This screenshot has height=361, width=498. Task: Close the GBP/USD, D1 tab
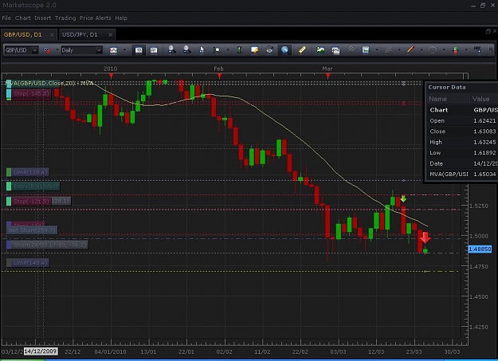pos(52,34)
